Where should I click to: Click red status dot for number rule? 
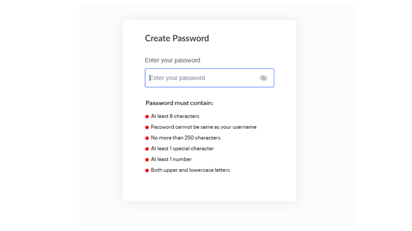point(147,159)
